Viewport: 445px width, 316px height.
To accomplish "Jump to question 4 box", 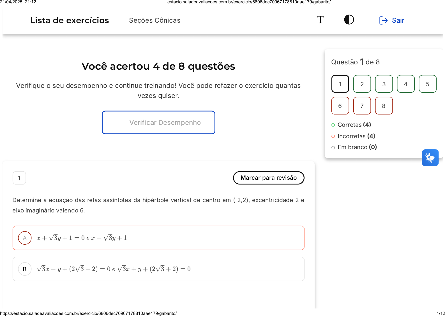I will [406, 84].
